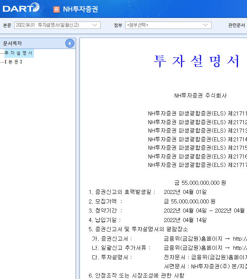This screenshot has width=247, height=279.
Task: Click the 다. 투자설명서 label
Action: 112,257
